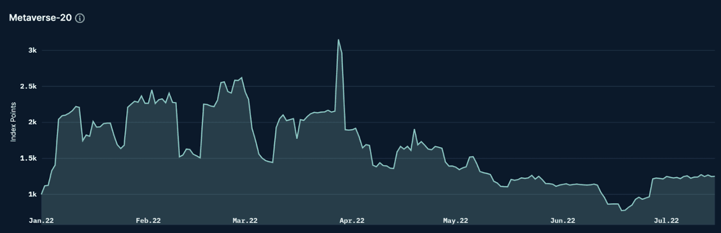Select the Jun.22 x-axis label

pos(563,220)
